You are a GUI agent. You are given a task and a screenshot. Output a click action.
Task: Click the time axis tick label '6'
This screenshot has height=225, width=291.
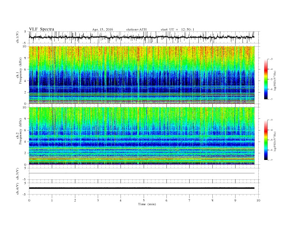pos(166,200)
